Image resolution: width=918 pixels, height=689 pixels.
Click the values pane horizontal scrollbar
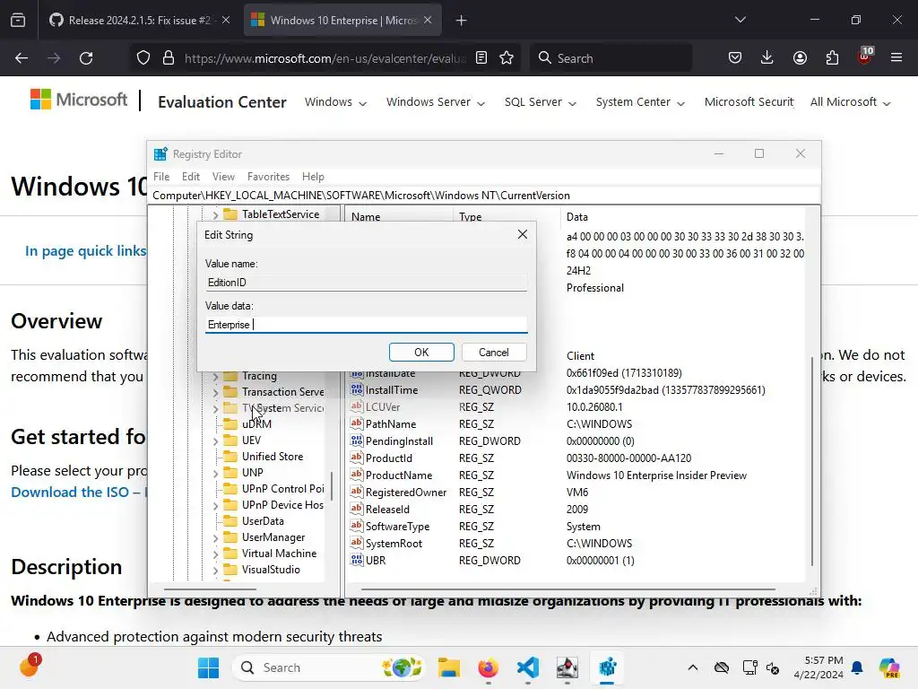567,589
